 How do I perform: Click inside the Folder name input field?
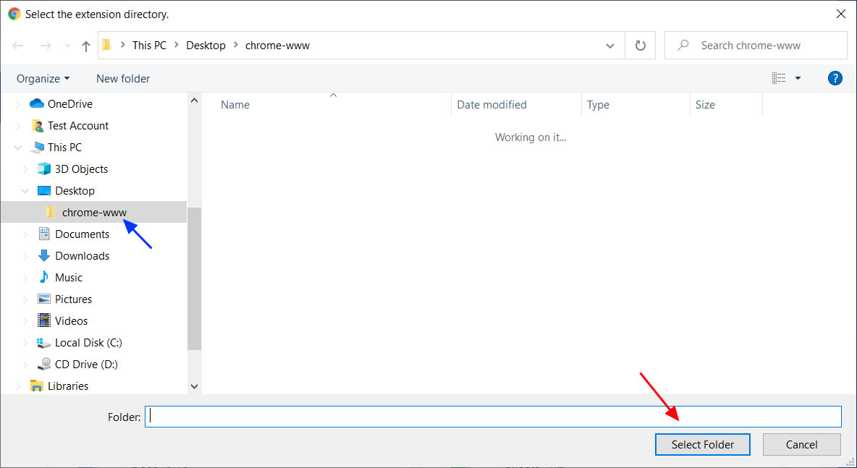point(434,416)
